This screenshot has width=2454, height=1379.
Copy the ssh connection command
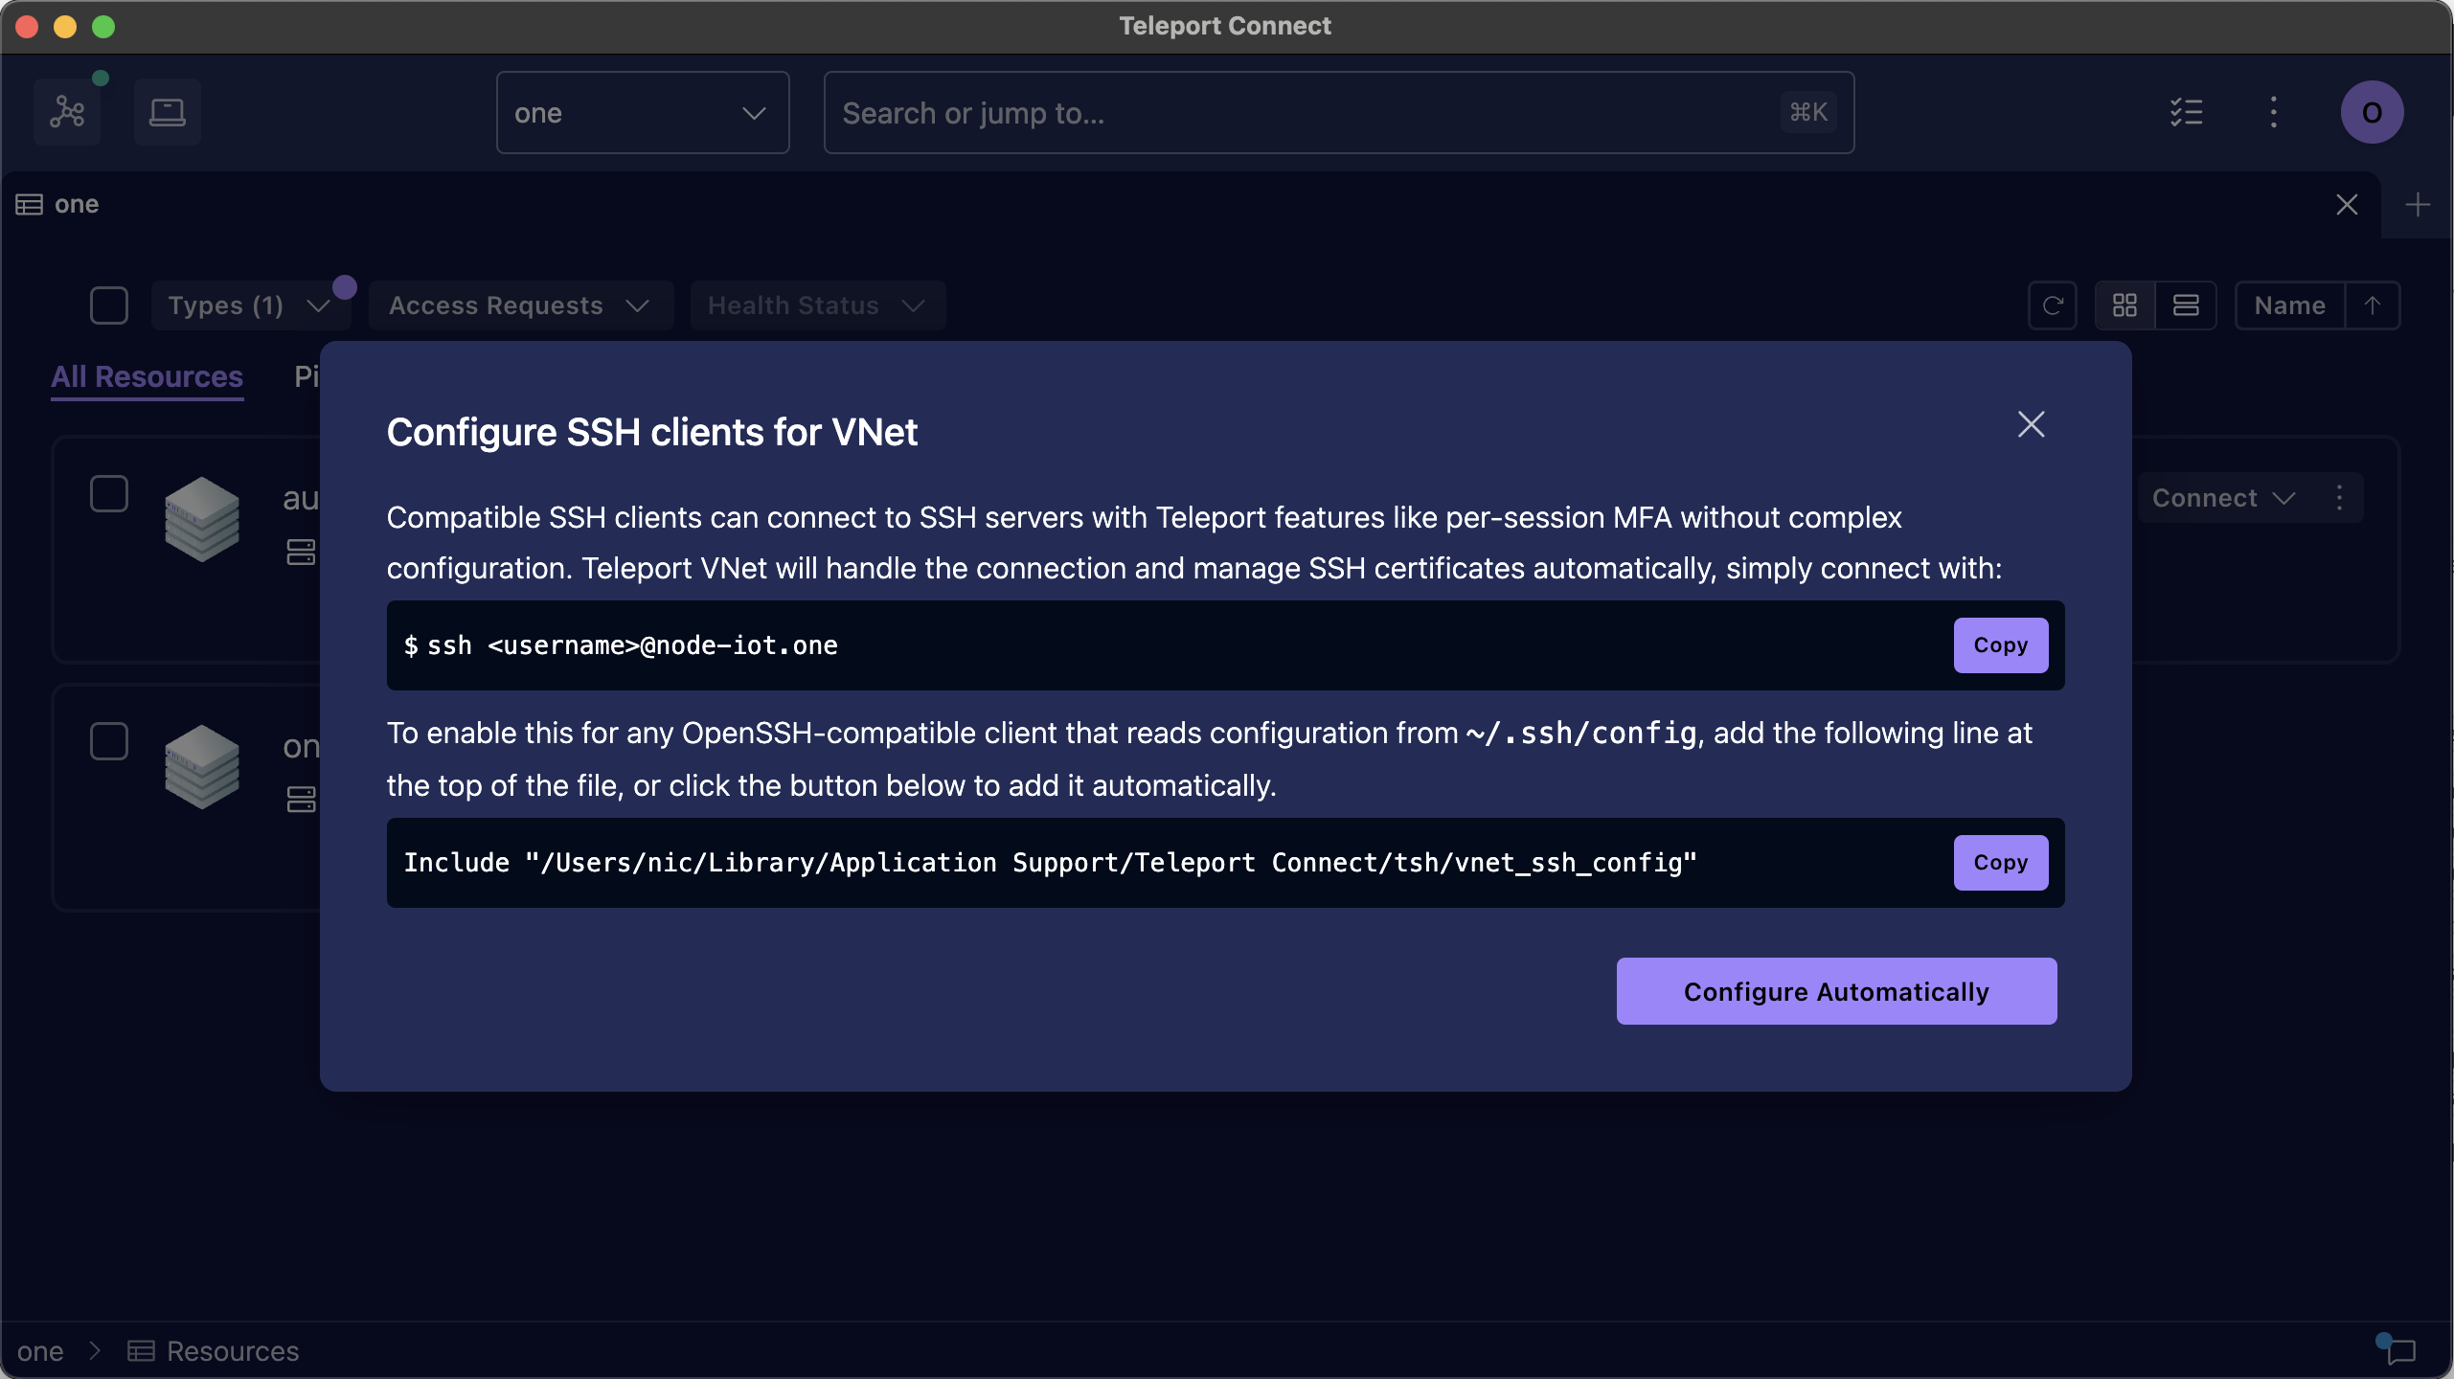click(x=2000, y=644)
